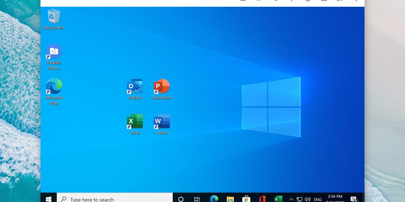Click the Excel desktop shortcut
Screen dimensions: 405x202
tap(135, 122)
